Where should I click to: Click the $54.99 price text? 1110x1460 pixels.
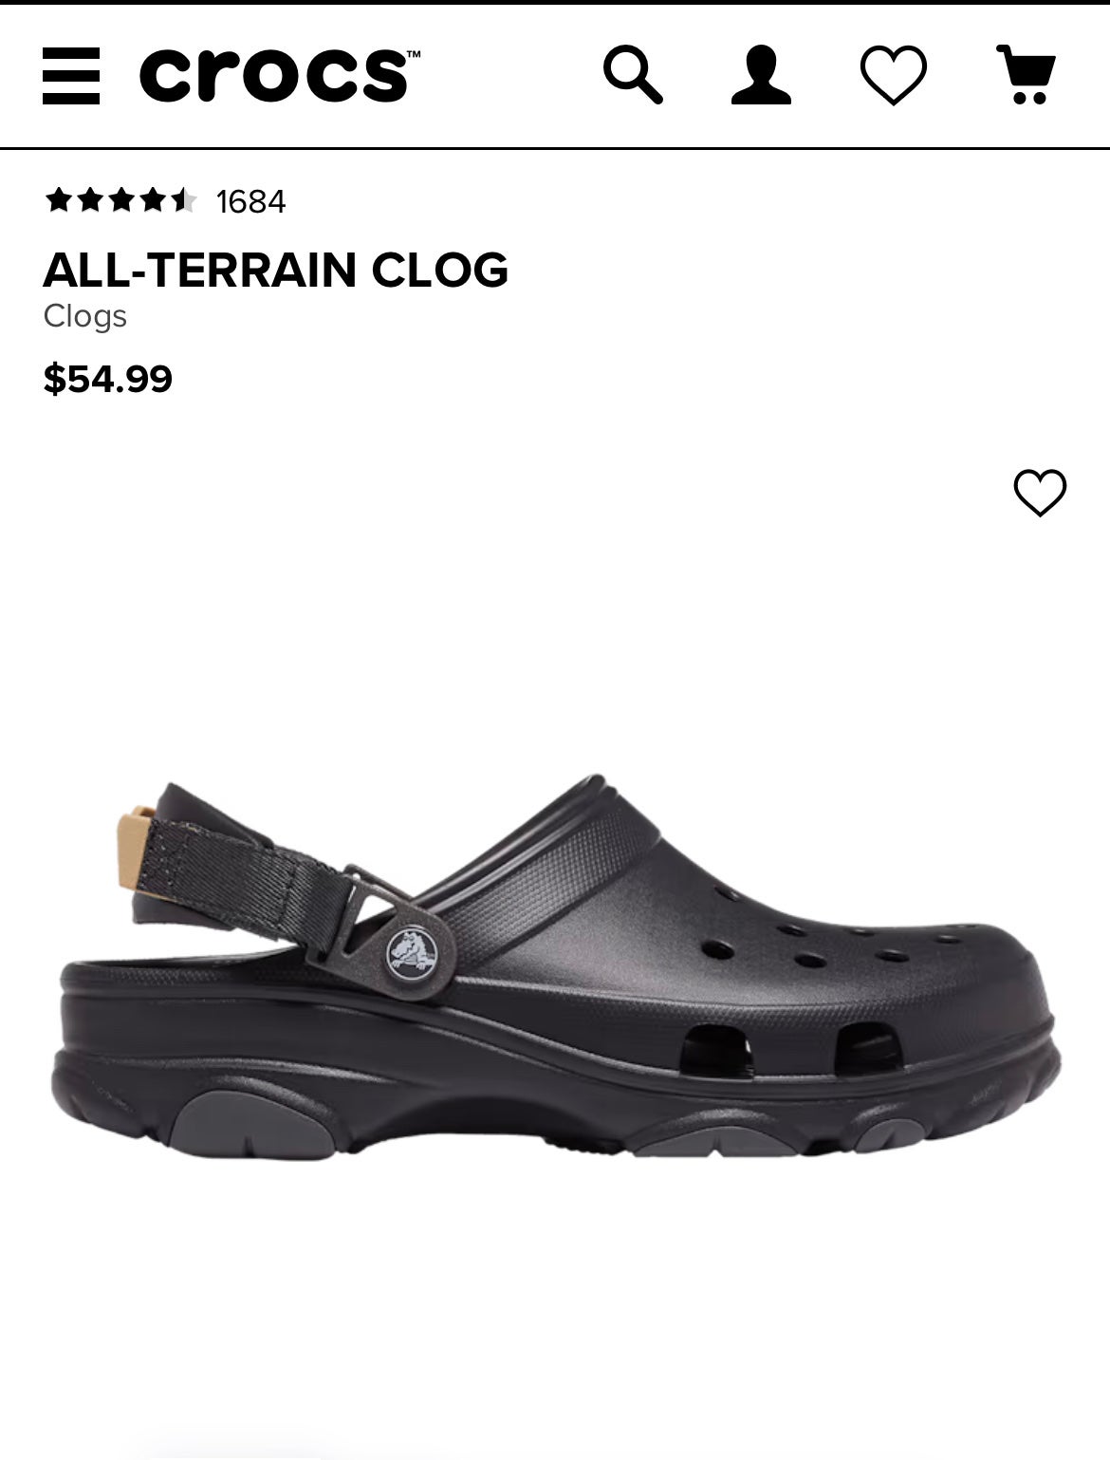click(108, 379)
